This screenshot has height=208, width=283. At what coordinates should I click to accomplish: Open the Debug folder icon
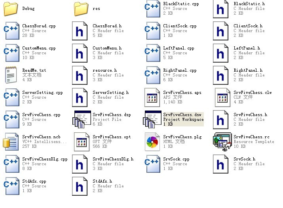pos(11,9)
